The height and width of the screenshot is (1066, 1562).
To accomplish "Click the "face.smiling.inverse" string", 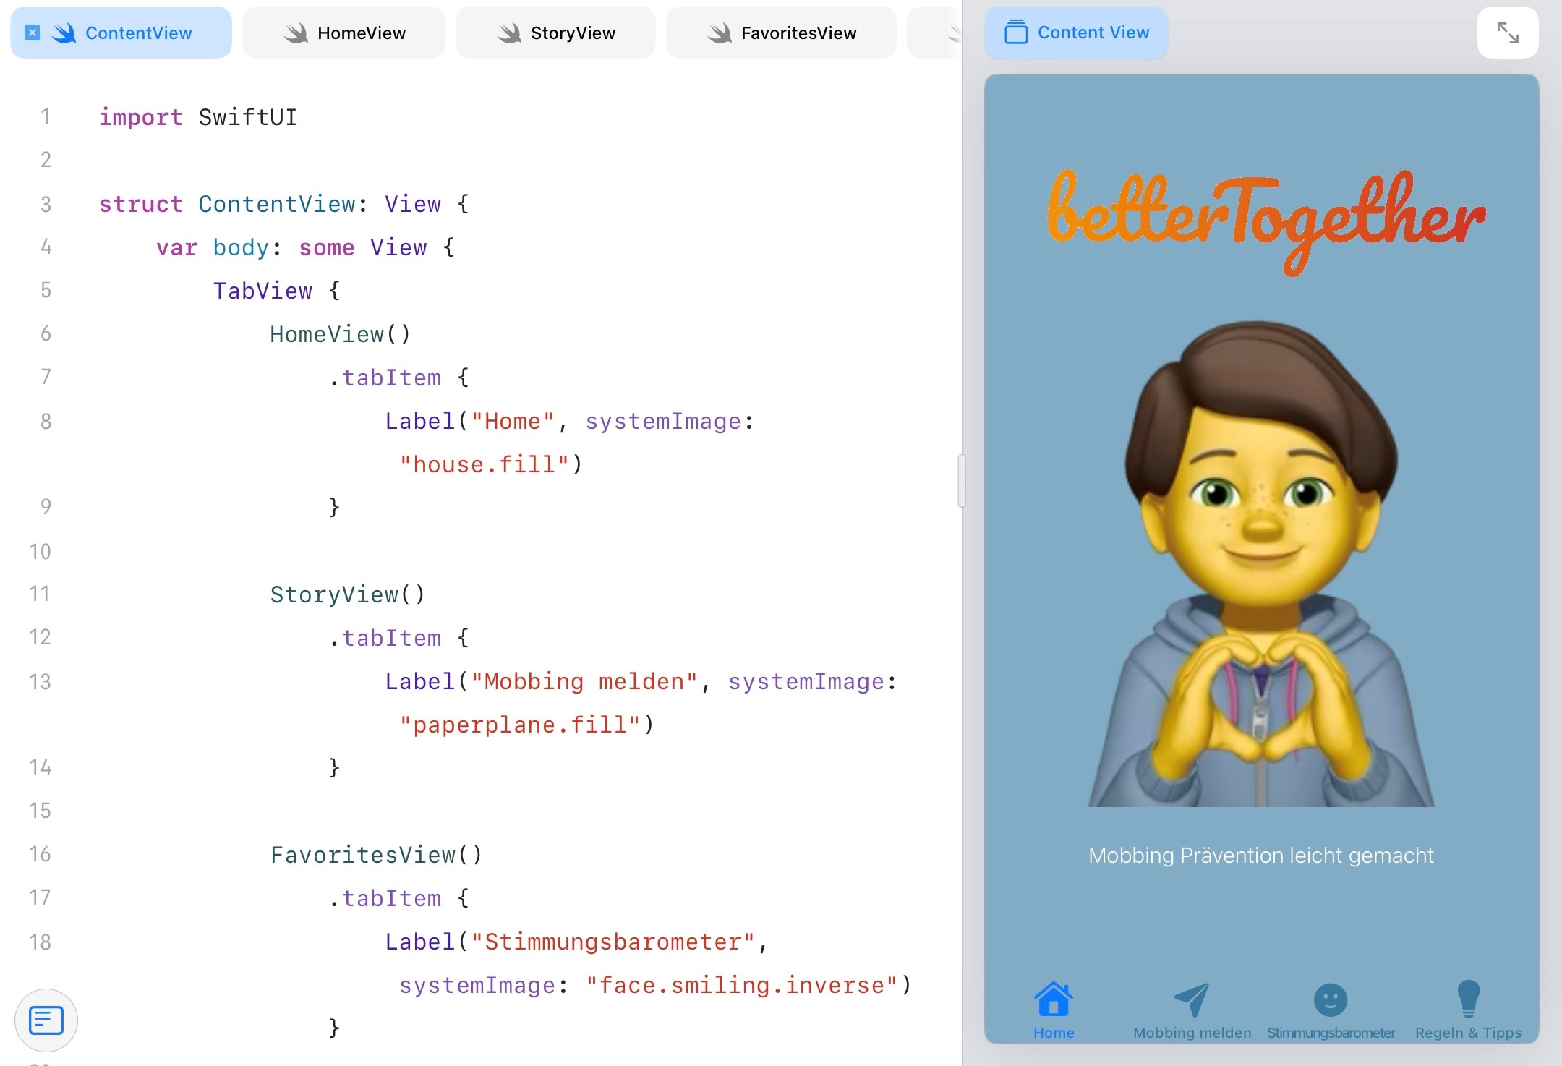I will coord(742,985).
